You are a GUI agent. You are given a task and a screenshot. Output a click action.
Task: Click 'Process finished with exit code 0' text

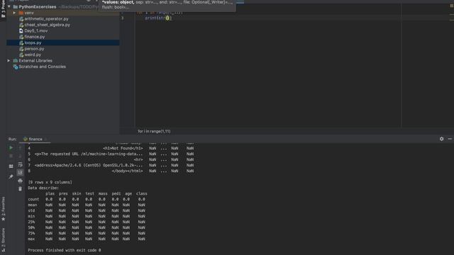click(65, 250)
